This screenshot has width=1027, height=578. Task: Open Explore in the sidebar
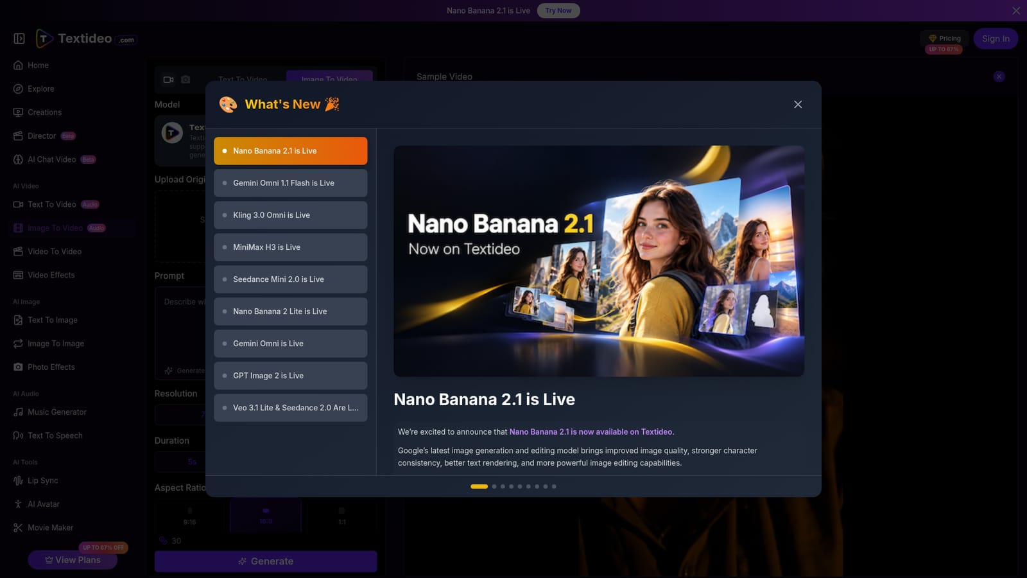[34, 89]
